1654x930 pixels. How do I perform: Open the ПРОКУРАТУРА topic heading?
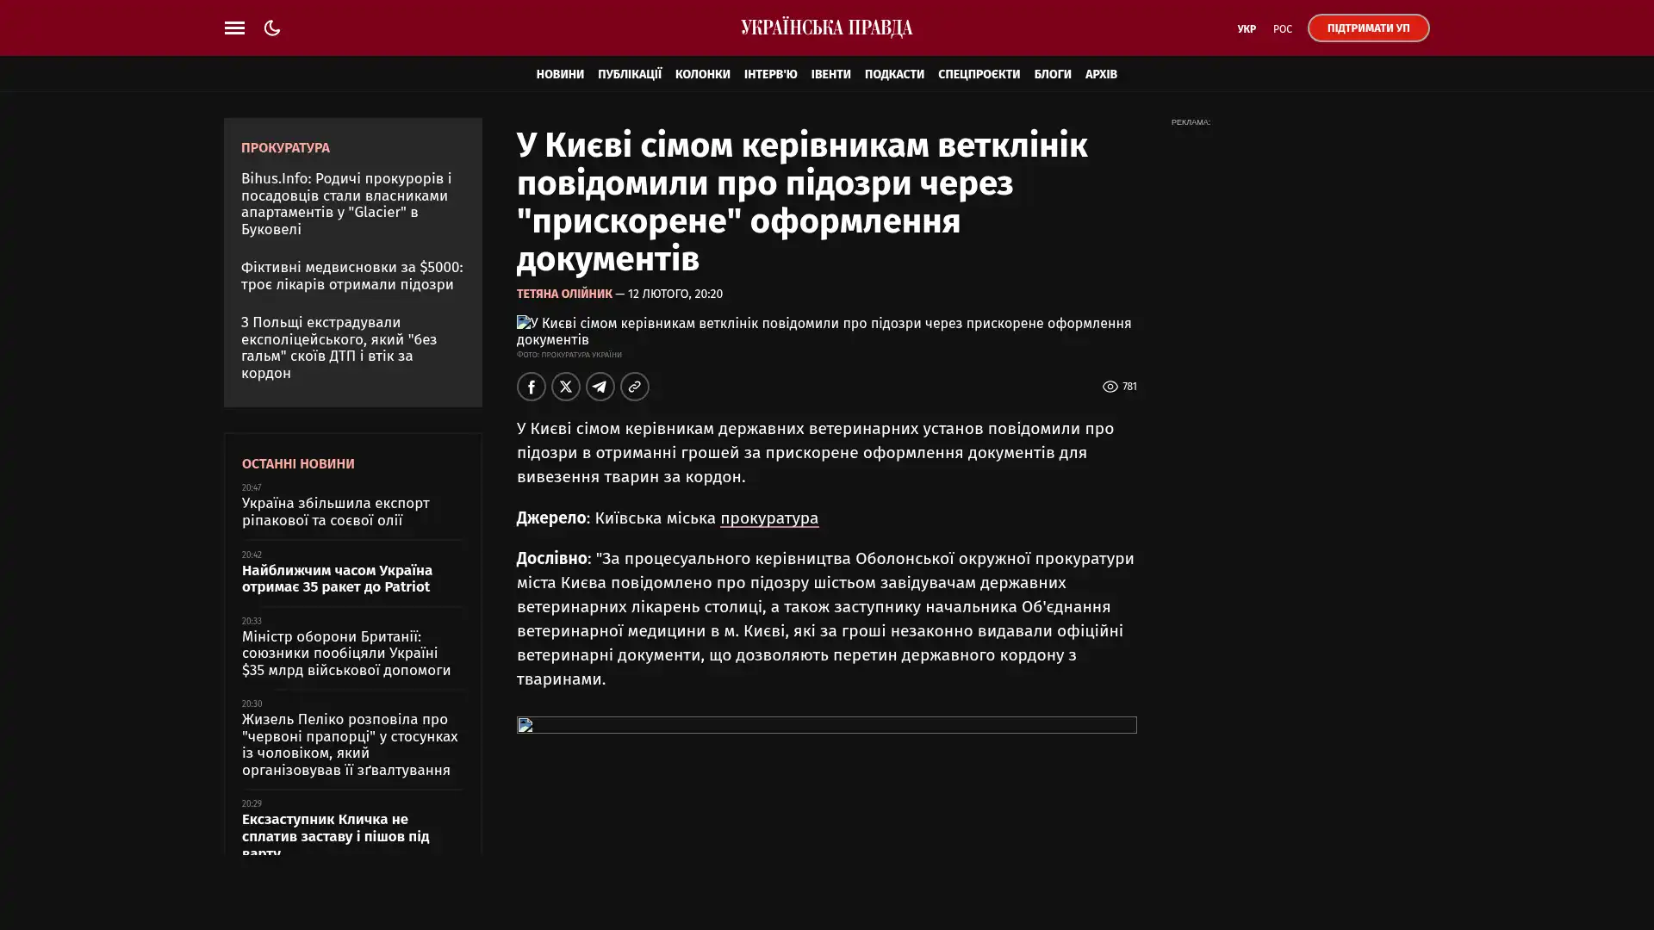(x=285, y=148)
